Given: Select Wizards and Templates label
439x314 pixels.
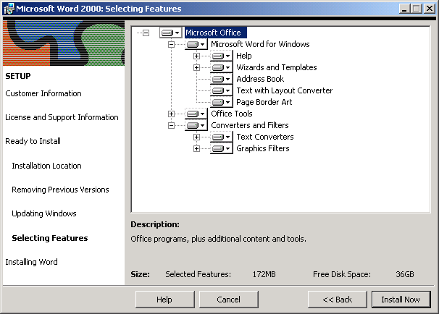Looking at the screenshot, I should pos(277,67).
